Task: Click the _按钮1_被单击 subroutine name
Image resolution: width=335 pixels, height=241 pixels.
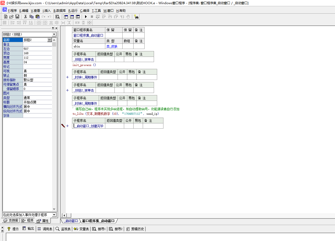Action: tap(84, 60)
